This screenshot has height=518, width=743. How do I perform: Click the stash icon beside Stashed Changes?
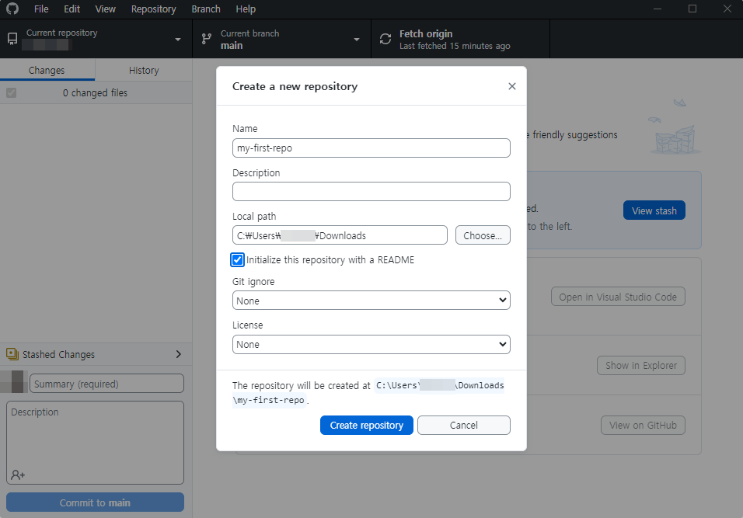pyautogui.click(x=12, y=354)
